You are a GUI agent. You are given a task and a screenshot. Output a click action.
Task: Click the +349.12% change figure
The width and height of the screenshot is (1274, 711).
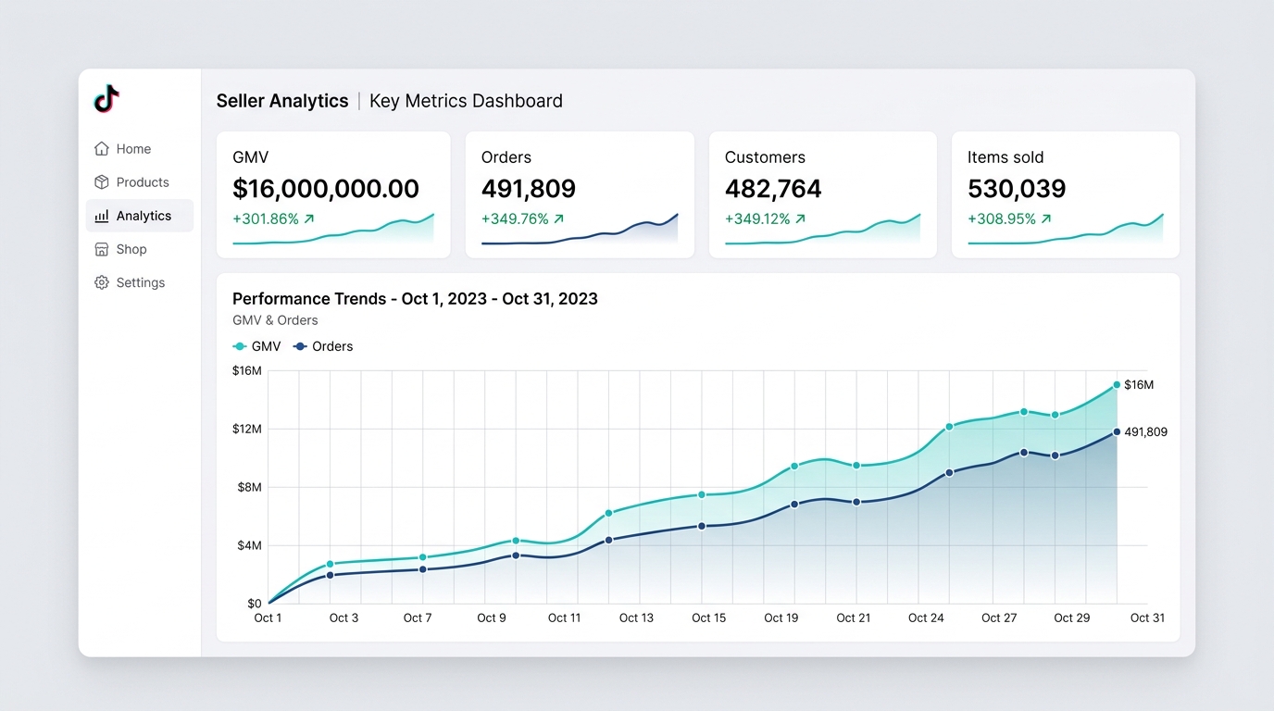coord(757,219)
